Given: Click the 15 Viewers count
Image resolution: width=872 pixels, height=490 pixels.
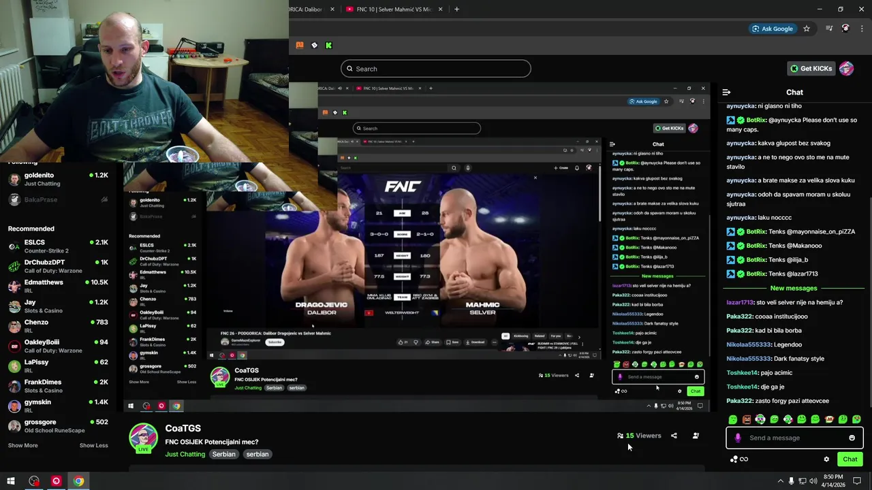Looking at the screenshot, I should [x=639, y=436].
